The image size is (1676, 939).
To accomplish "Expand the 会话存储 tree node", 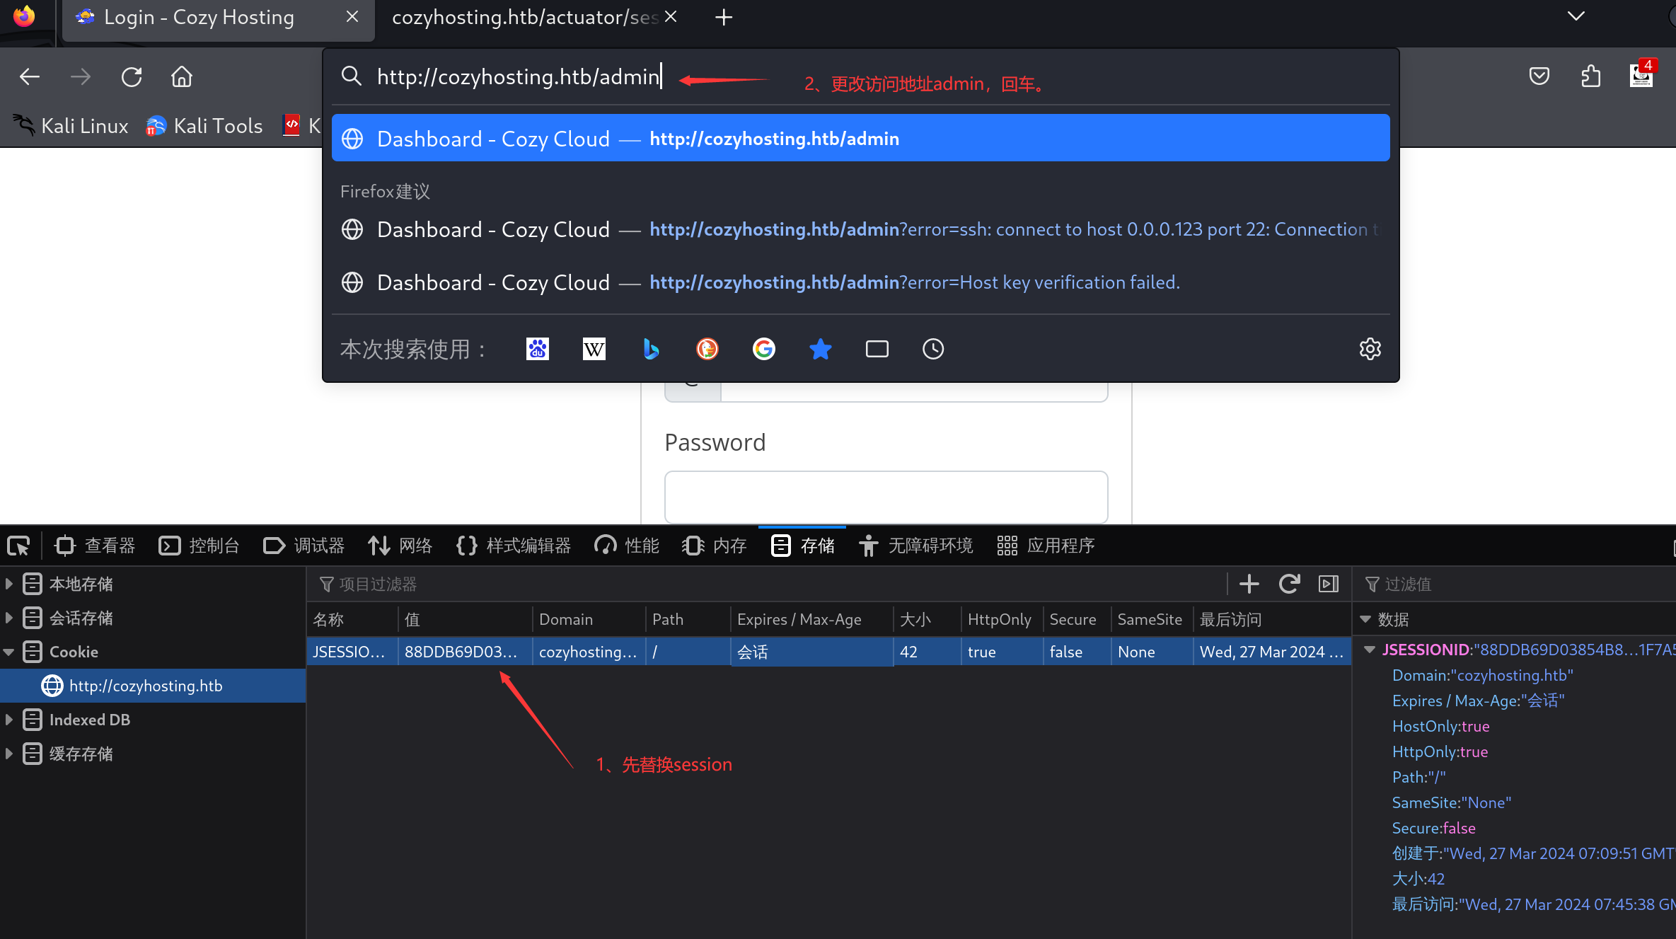I will click(8, 618).
